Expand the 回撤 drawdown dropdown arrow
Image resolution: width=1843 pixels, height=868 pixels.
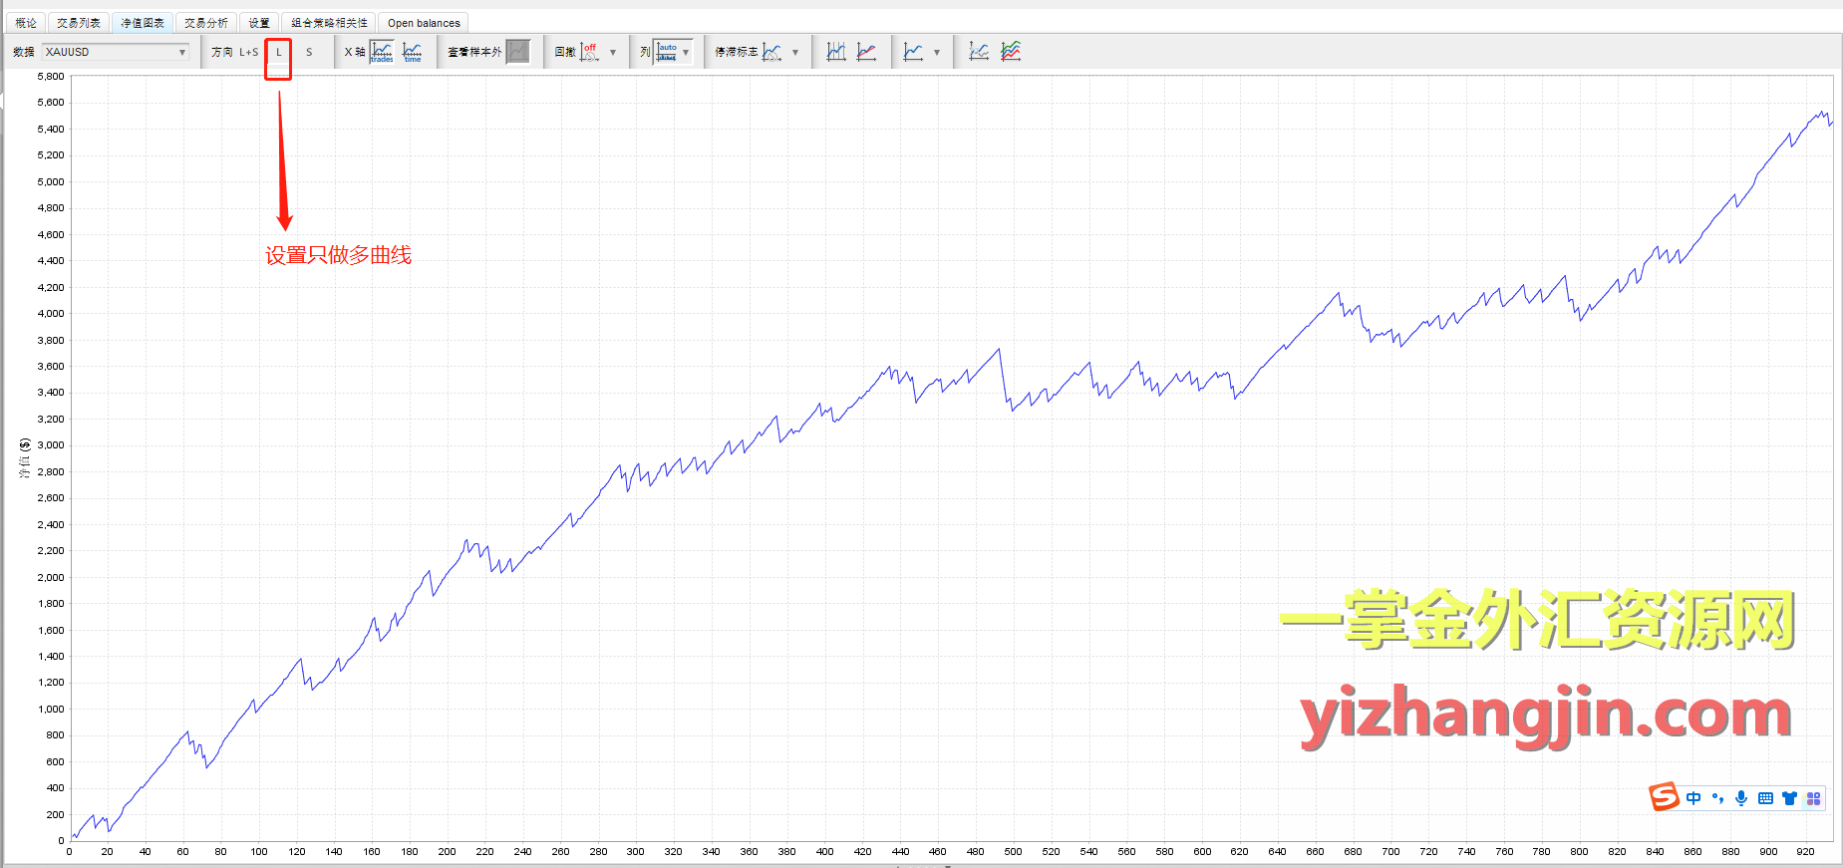pos(613,52)
